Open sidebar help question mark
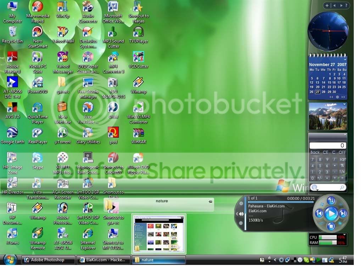Viewport: 363px width, 272px height. 346,6
